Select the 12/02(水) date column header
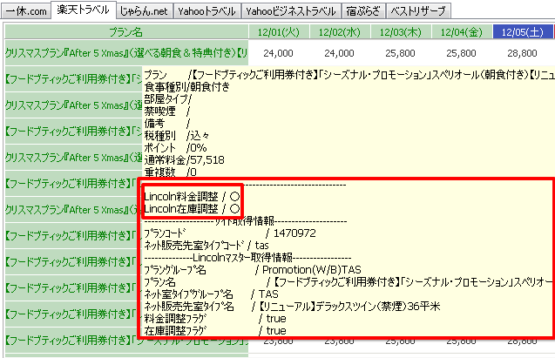555x358 pixels. [x=340, y=32]
